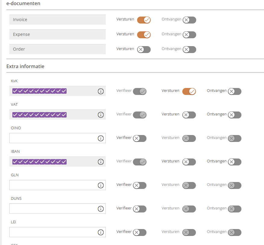This screenshot has height=245, width=264.
Task: Turn off Versturen for Expense
Action: click(x=144, y=35)
